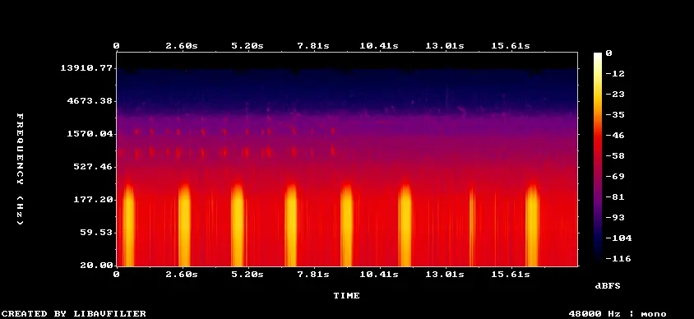Click the dBFS color gradient legend bar
The image size is (694, 319).
[598, 159]
